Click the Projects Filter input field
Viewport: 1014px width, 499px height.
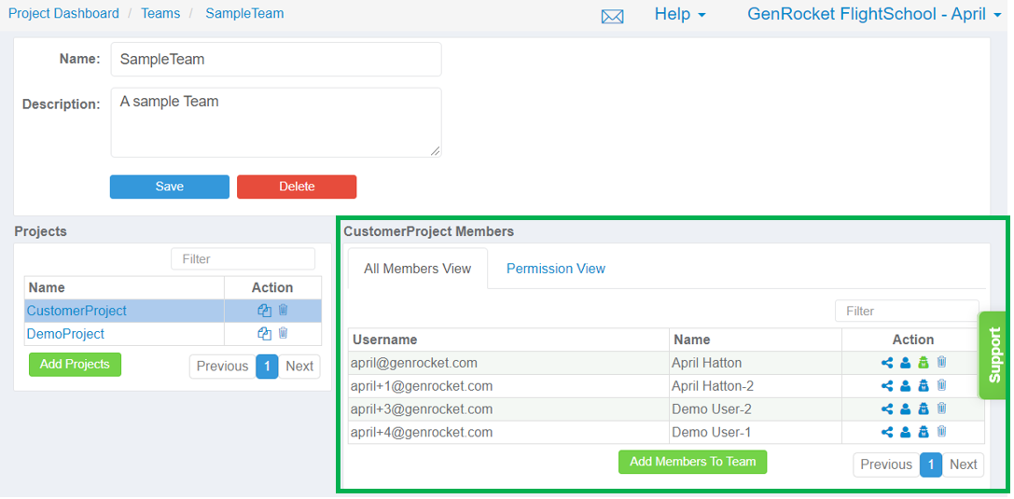click(x=243, y=259)
